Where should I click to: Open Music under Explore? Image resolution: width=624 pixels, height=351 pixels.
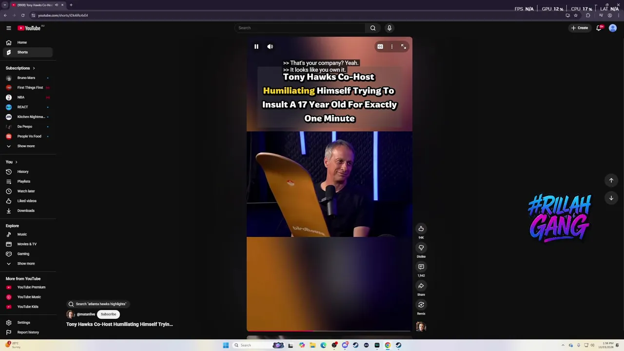pyautogui.click(x=28, y=234)
